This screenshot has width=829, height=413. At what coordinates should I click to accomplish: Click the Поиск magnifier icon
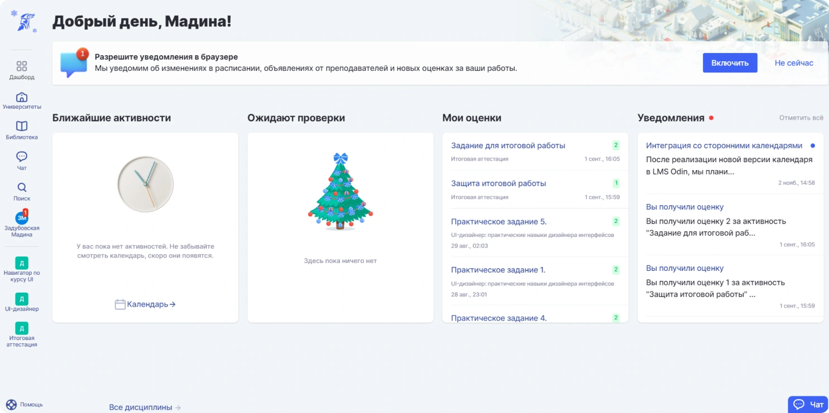tap(22, 187)
